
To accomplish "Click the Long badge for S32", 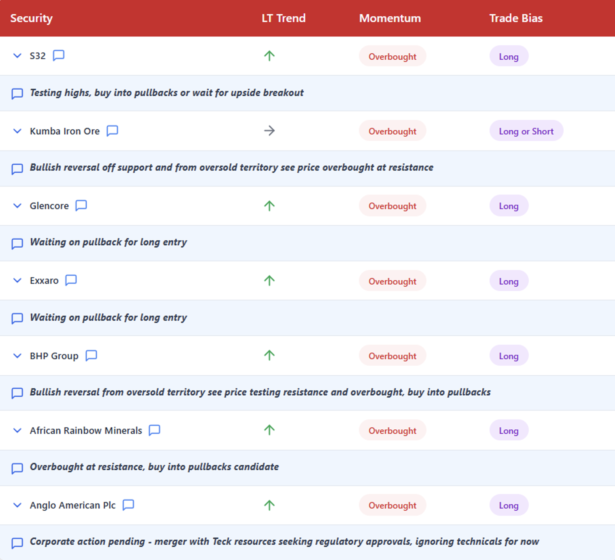I will 509,56.
